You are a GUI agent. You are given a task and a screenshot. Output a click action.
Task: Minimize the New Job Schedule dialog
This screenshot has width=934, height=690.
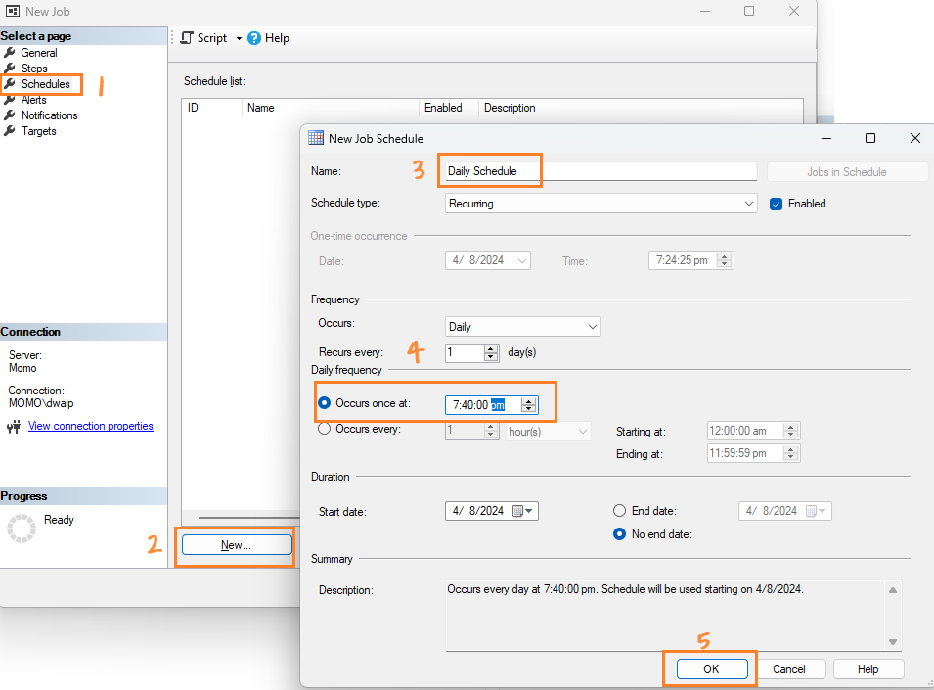(826, 138)
